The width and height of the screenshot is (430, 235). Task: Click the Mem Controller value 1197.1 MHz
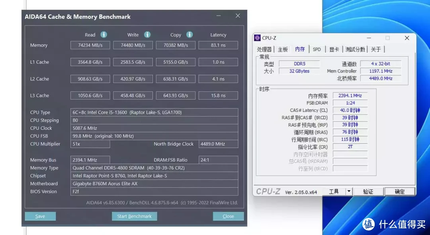(x=381, y=71)
